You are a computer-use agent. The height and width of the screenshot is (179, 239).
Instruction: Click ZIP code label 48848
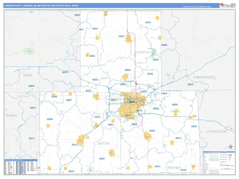[x=156, y=60]
